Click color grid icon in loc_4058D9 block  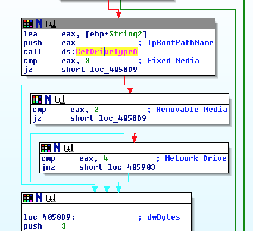click(x=28, y=198)
